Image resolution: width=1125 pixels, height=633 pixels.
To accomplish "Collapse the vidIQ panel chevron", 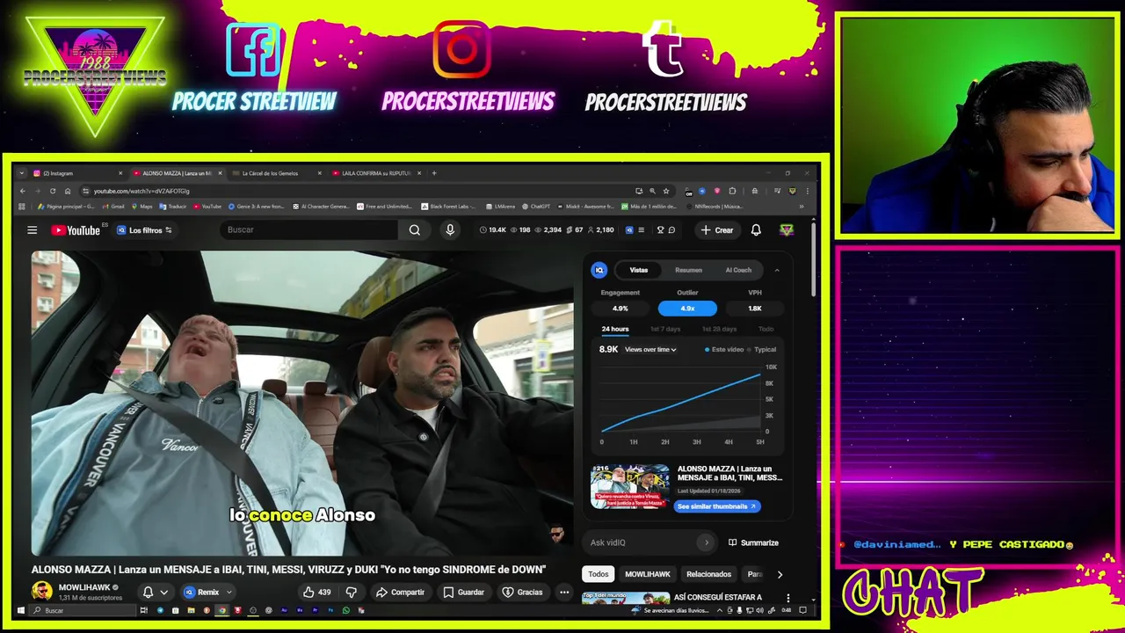I will pos(777,270).
